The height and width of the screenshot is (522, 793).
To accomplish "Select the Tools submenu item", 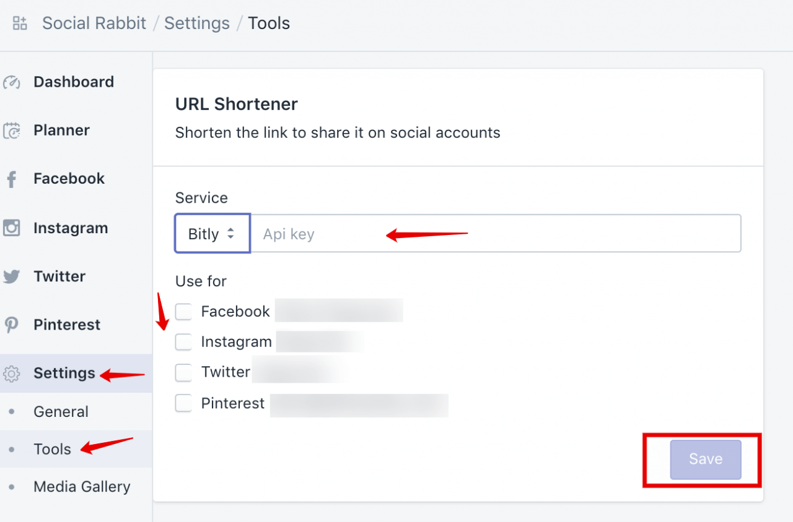I will click(x=52, y=450).
